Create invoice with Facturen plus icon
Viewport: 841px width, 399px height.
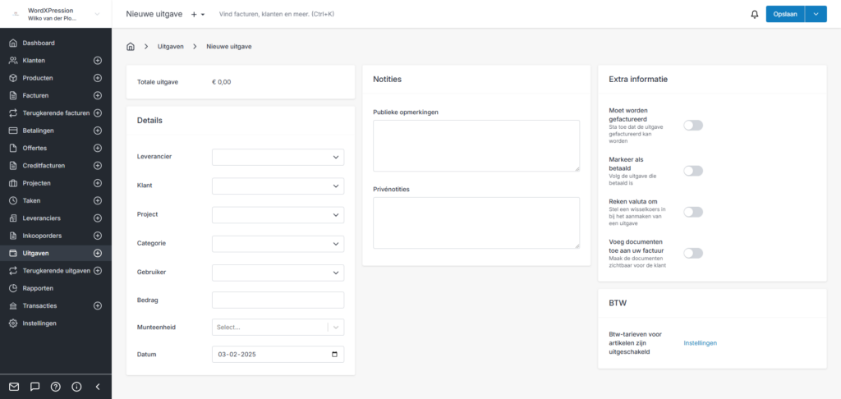point(98,95)
